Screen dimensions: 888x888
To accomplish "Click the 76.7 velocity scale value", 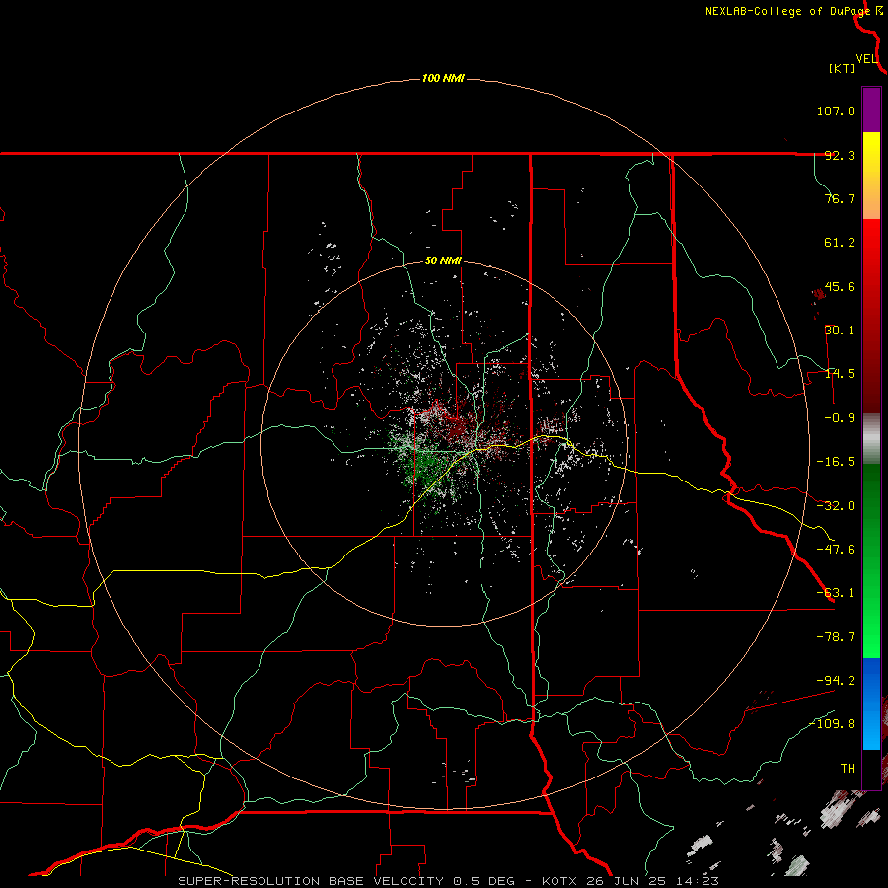I will click(x=840, y=198).
